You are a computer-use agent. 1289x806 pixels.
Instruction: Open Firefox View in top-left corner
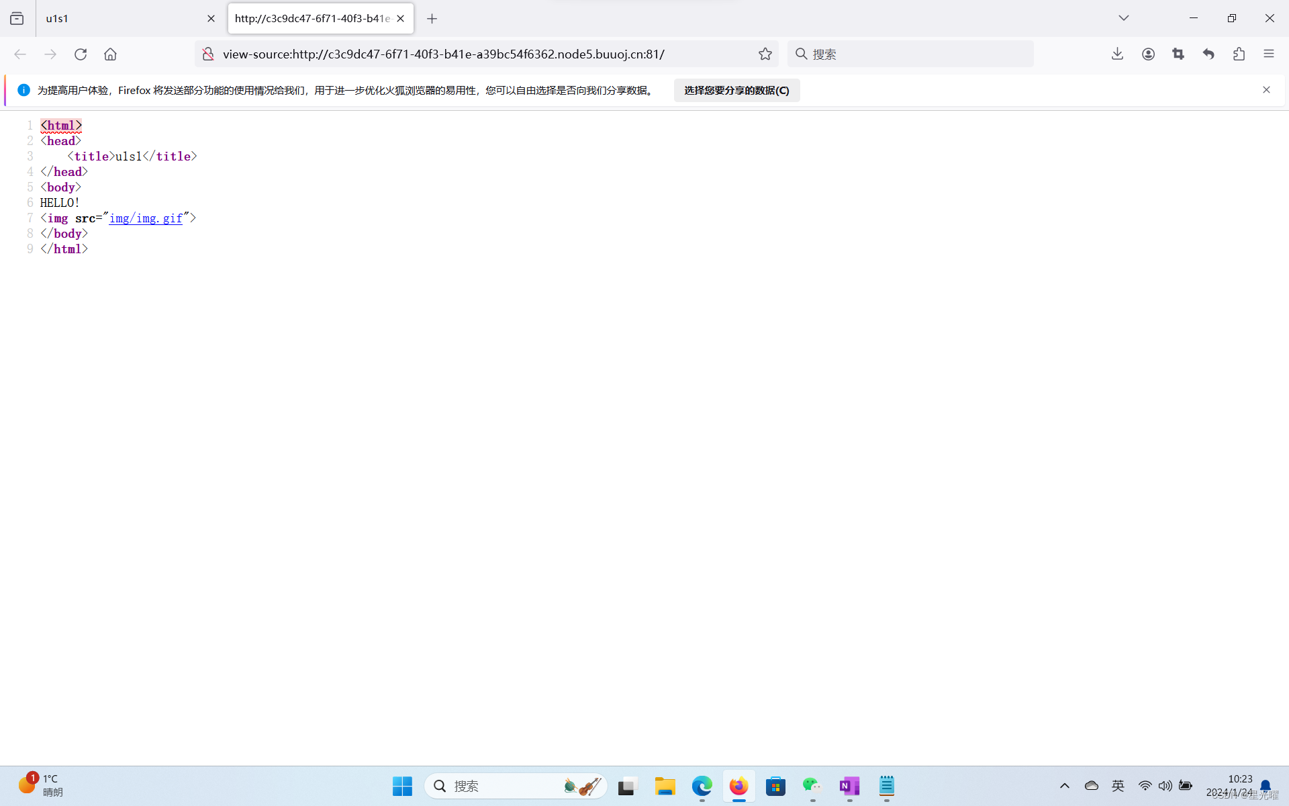tap(17, 18)
